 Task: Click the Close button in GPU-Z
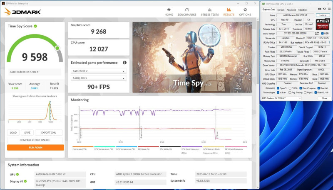(x=324, y=98)
